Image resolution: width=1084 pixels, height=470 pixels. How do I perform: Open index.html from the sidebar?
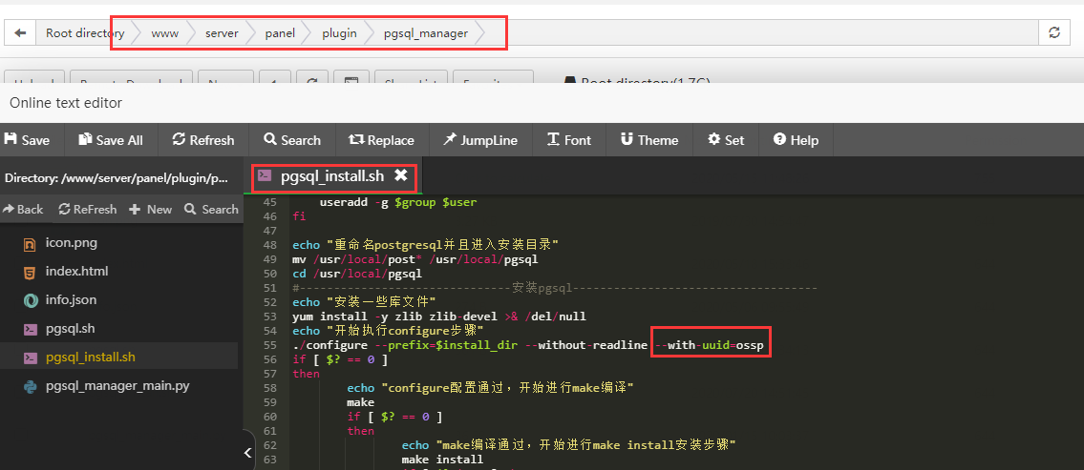click(76, 271)
